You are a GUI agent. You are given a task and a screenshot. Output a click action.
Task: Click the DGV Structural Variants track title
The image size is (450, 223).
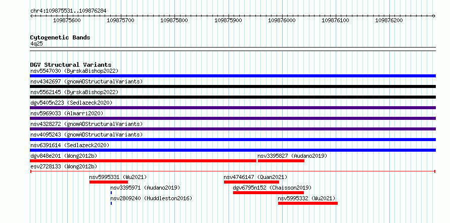pyautogui.click(x=71, y=65)
